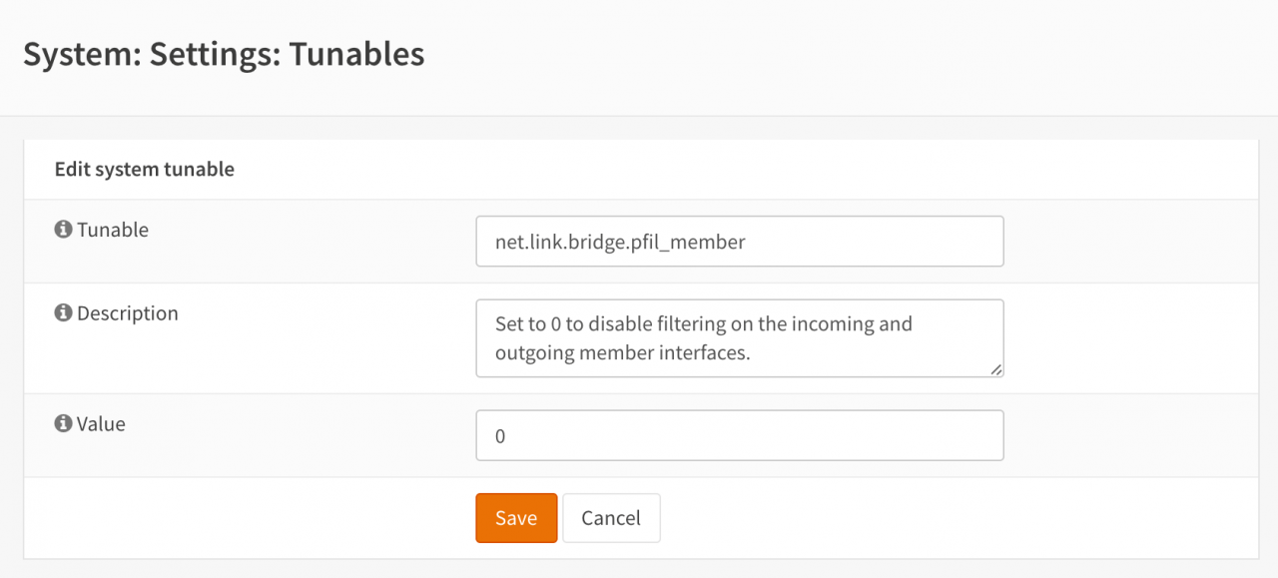The image size is (1278, 578).
Task: Cancel editing the tunable
Action: click(x=611, y=518)
